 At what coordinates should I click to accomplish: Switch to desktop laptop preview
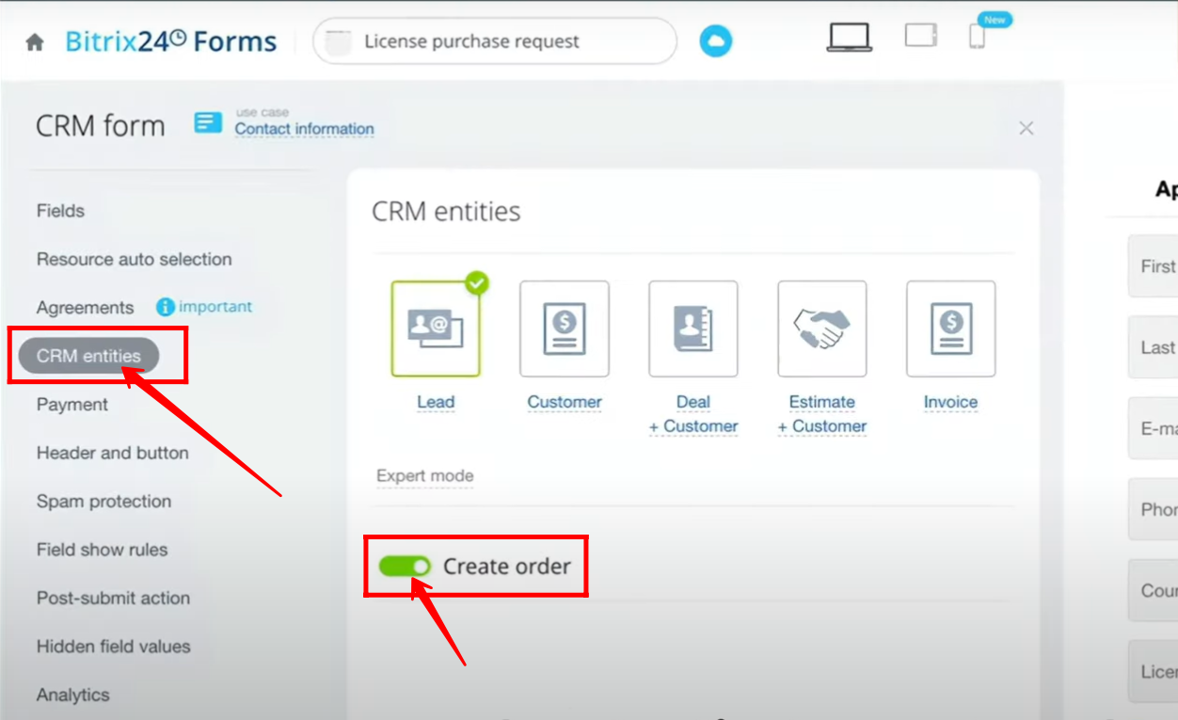852,37
